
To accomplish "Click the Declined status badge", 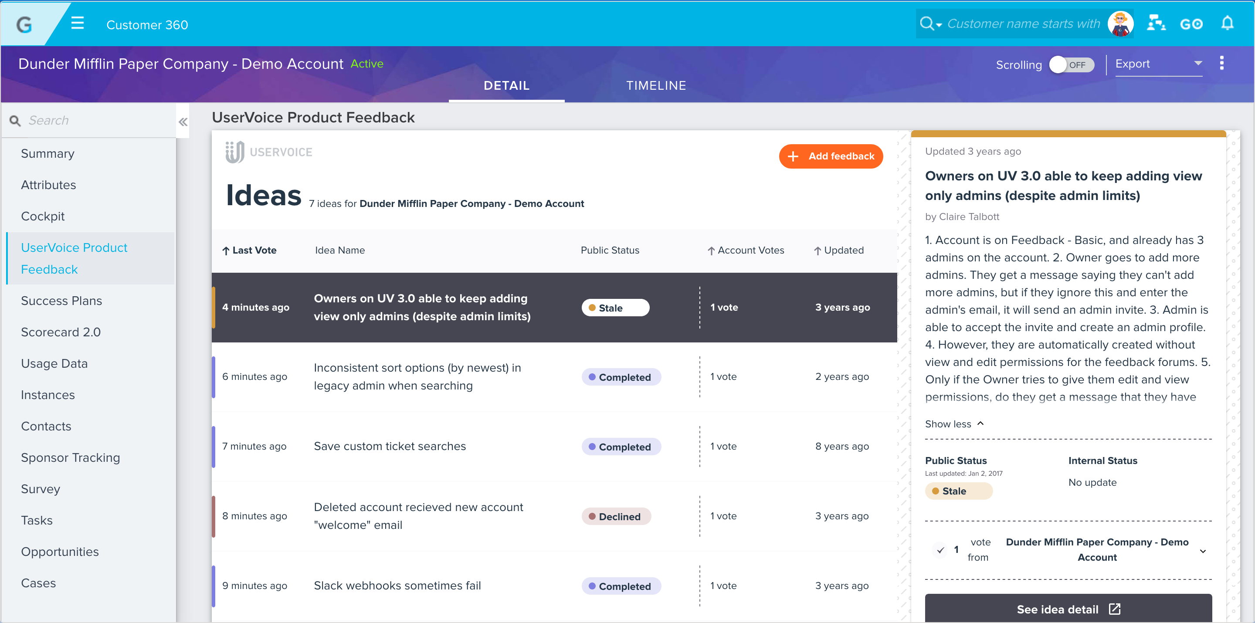I will pyautogui.click(x=616, y=516).
